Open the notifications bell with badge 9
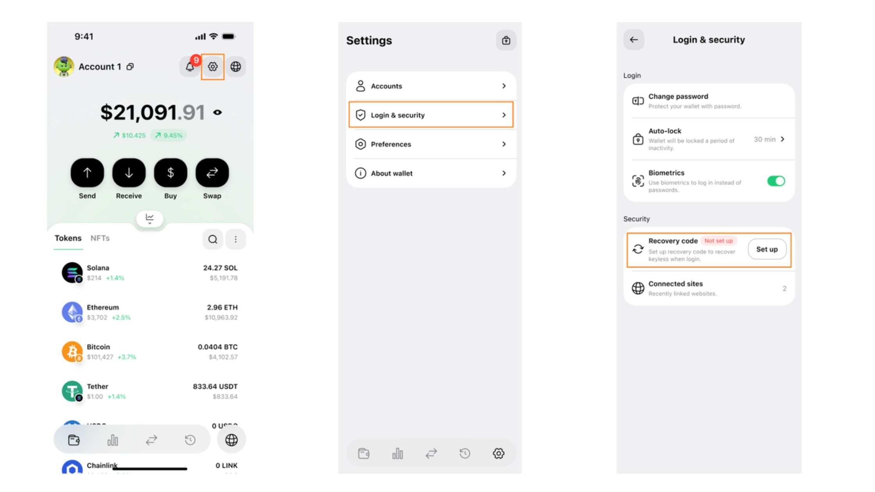Viewport: 875px width, 492px height. click(190, 67)
